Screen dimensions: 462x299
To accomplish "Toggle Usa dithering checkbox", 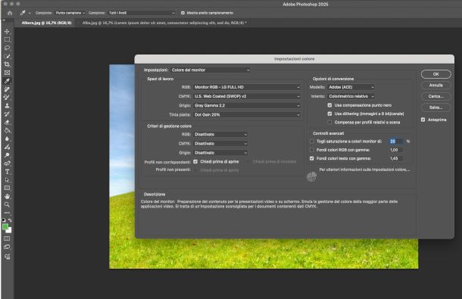I will click(329, 114).
